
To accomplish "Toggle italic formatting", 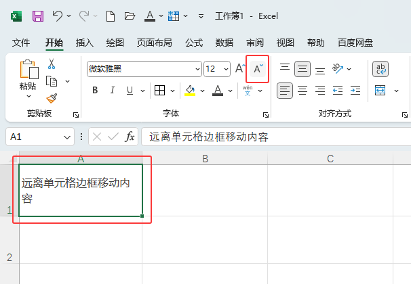I will point(113,91).
